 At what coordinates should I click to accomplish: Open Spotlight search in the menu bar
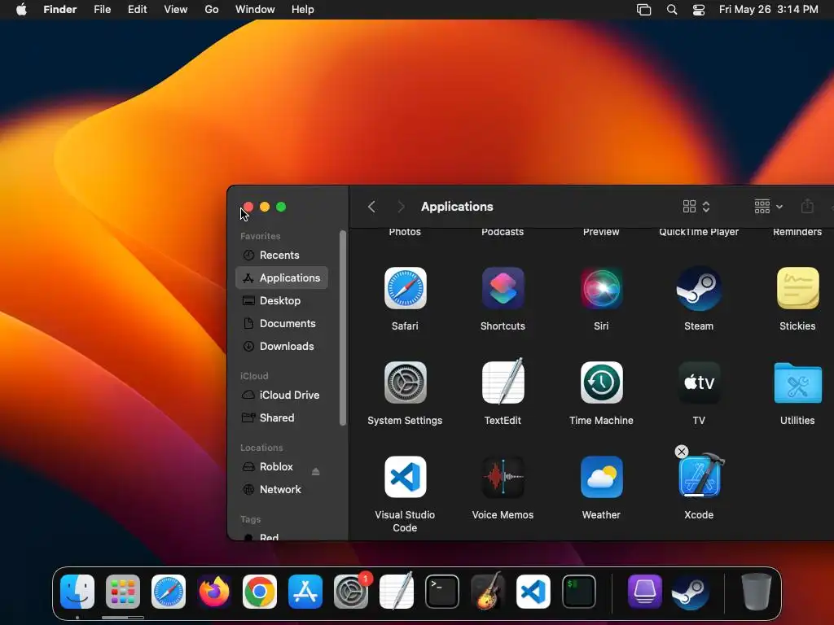click(672, 10)
